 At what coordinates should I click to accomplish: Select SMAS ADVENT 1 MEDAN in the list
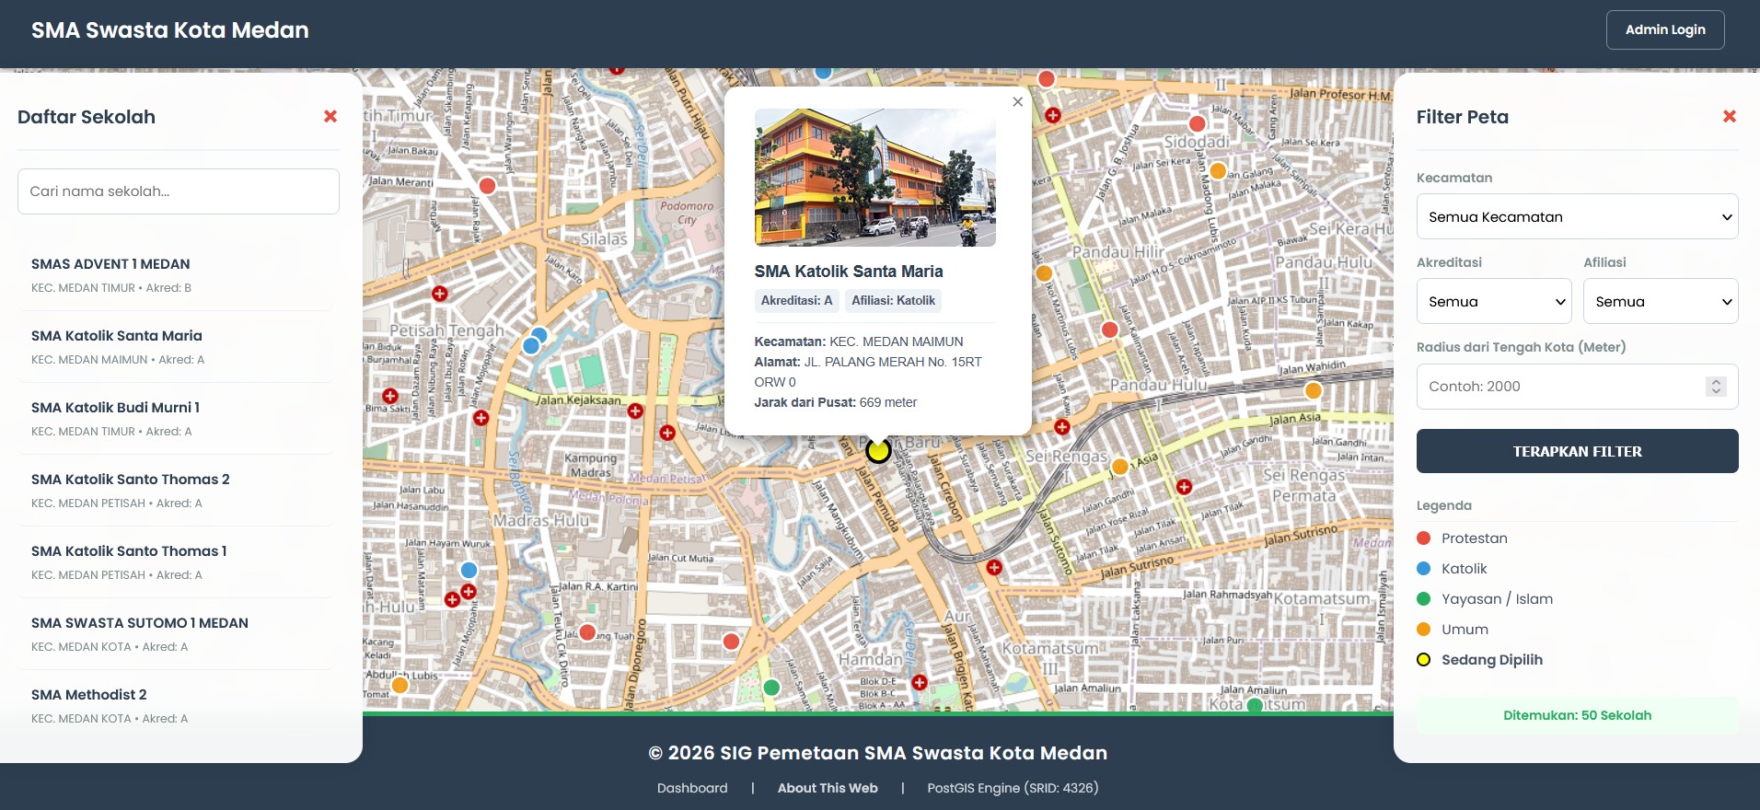point(175,275)
